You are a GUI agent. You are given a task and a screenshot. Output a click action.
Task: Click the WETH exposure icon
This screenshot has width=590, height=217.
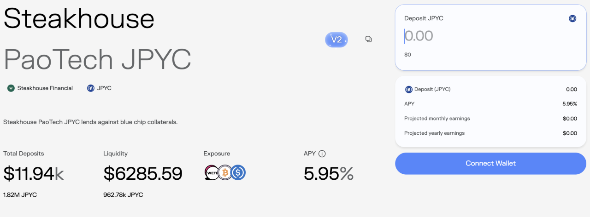coord(212,173)
